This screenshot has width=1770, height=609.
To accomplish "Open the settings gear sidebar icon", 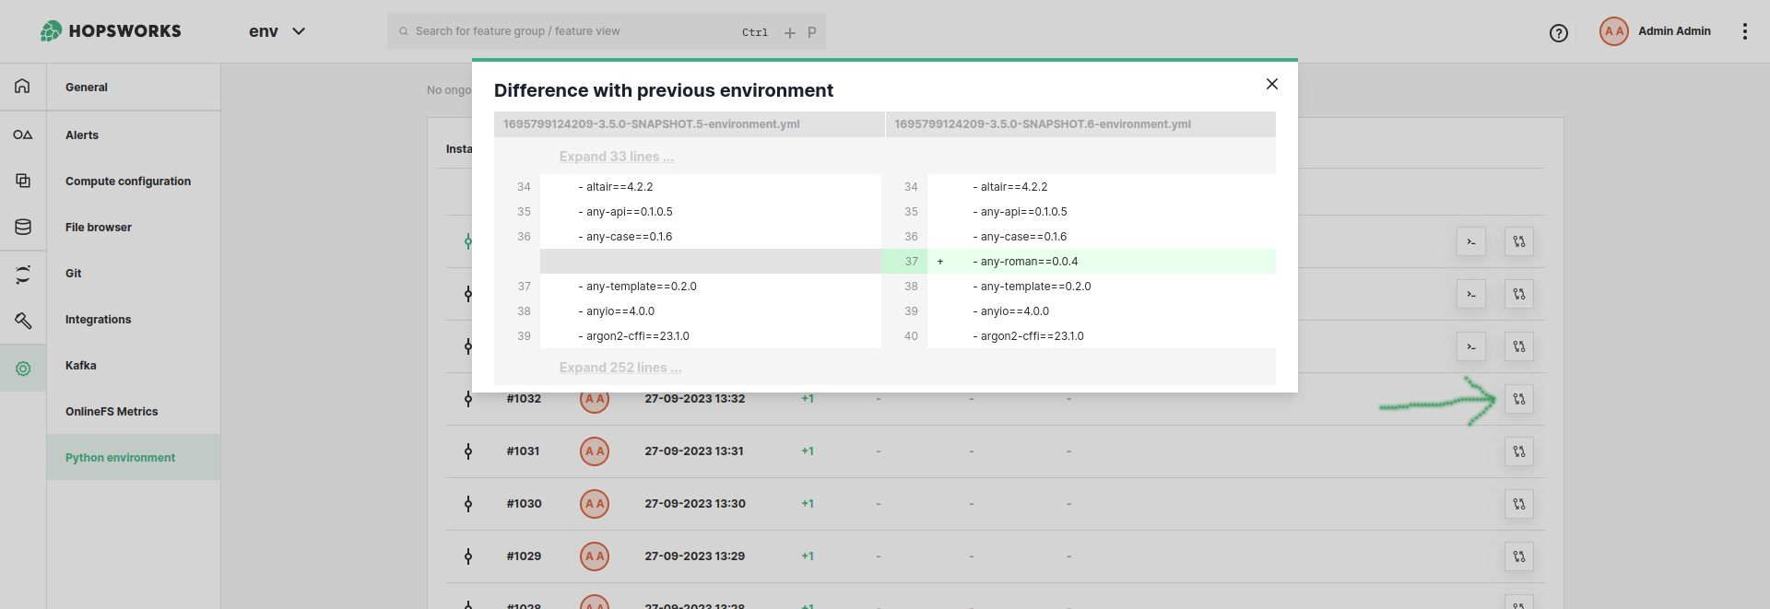I will coord(23,369).
